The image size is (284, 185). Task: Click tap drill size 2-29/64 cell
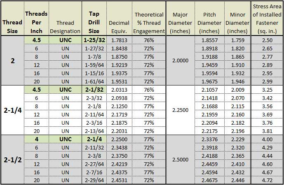(94, 180)
